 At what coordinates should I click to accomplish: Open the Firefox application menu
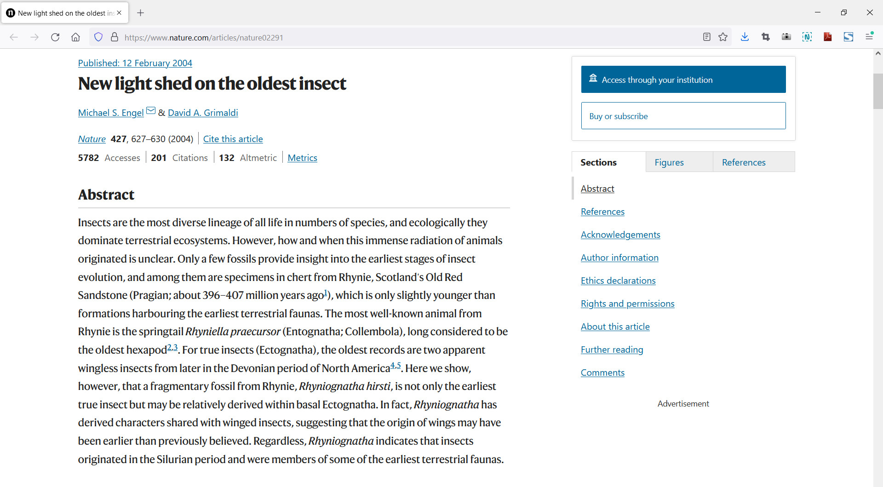pos(869,37)
